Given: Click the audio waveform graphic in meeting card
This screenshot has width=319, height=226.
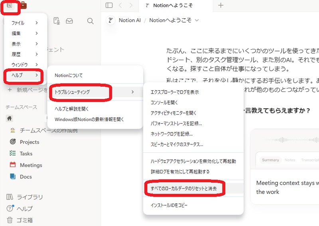Looking at the screenshot, I should [x=291, y=140].
